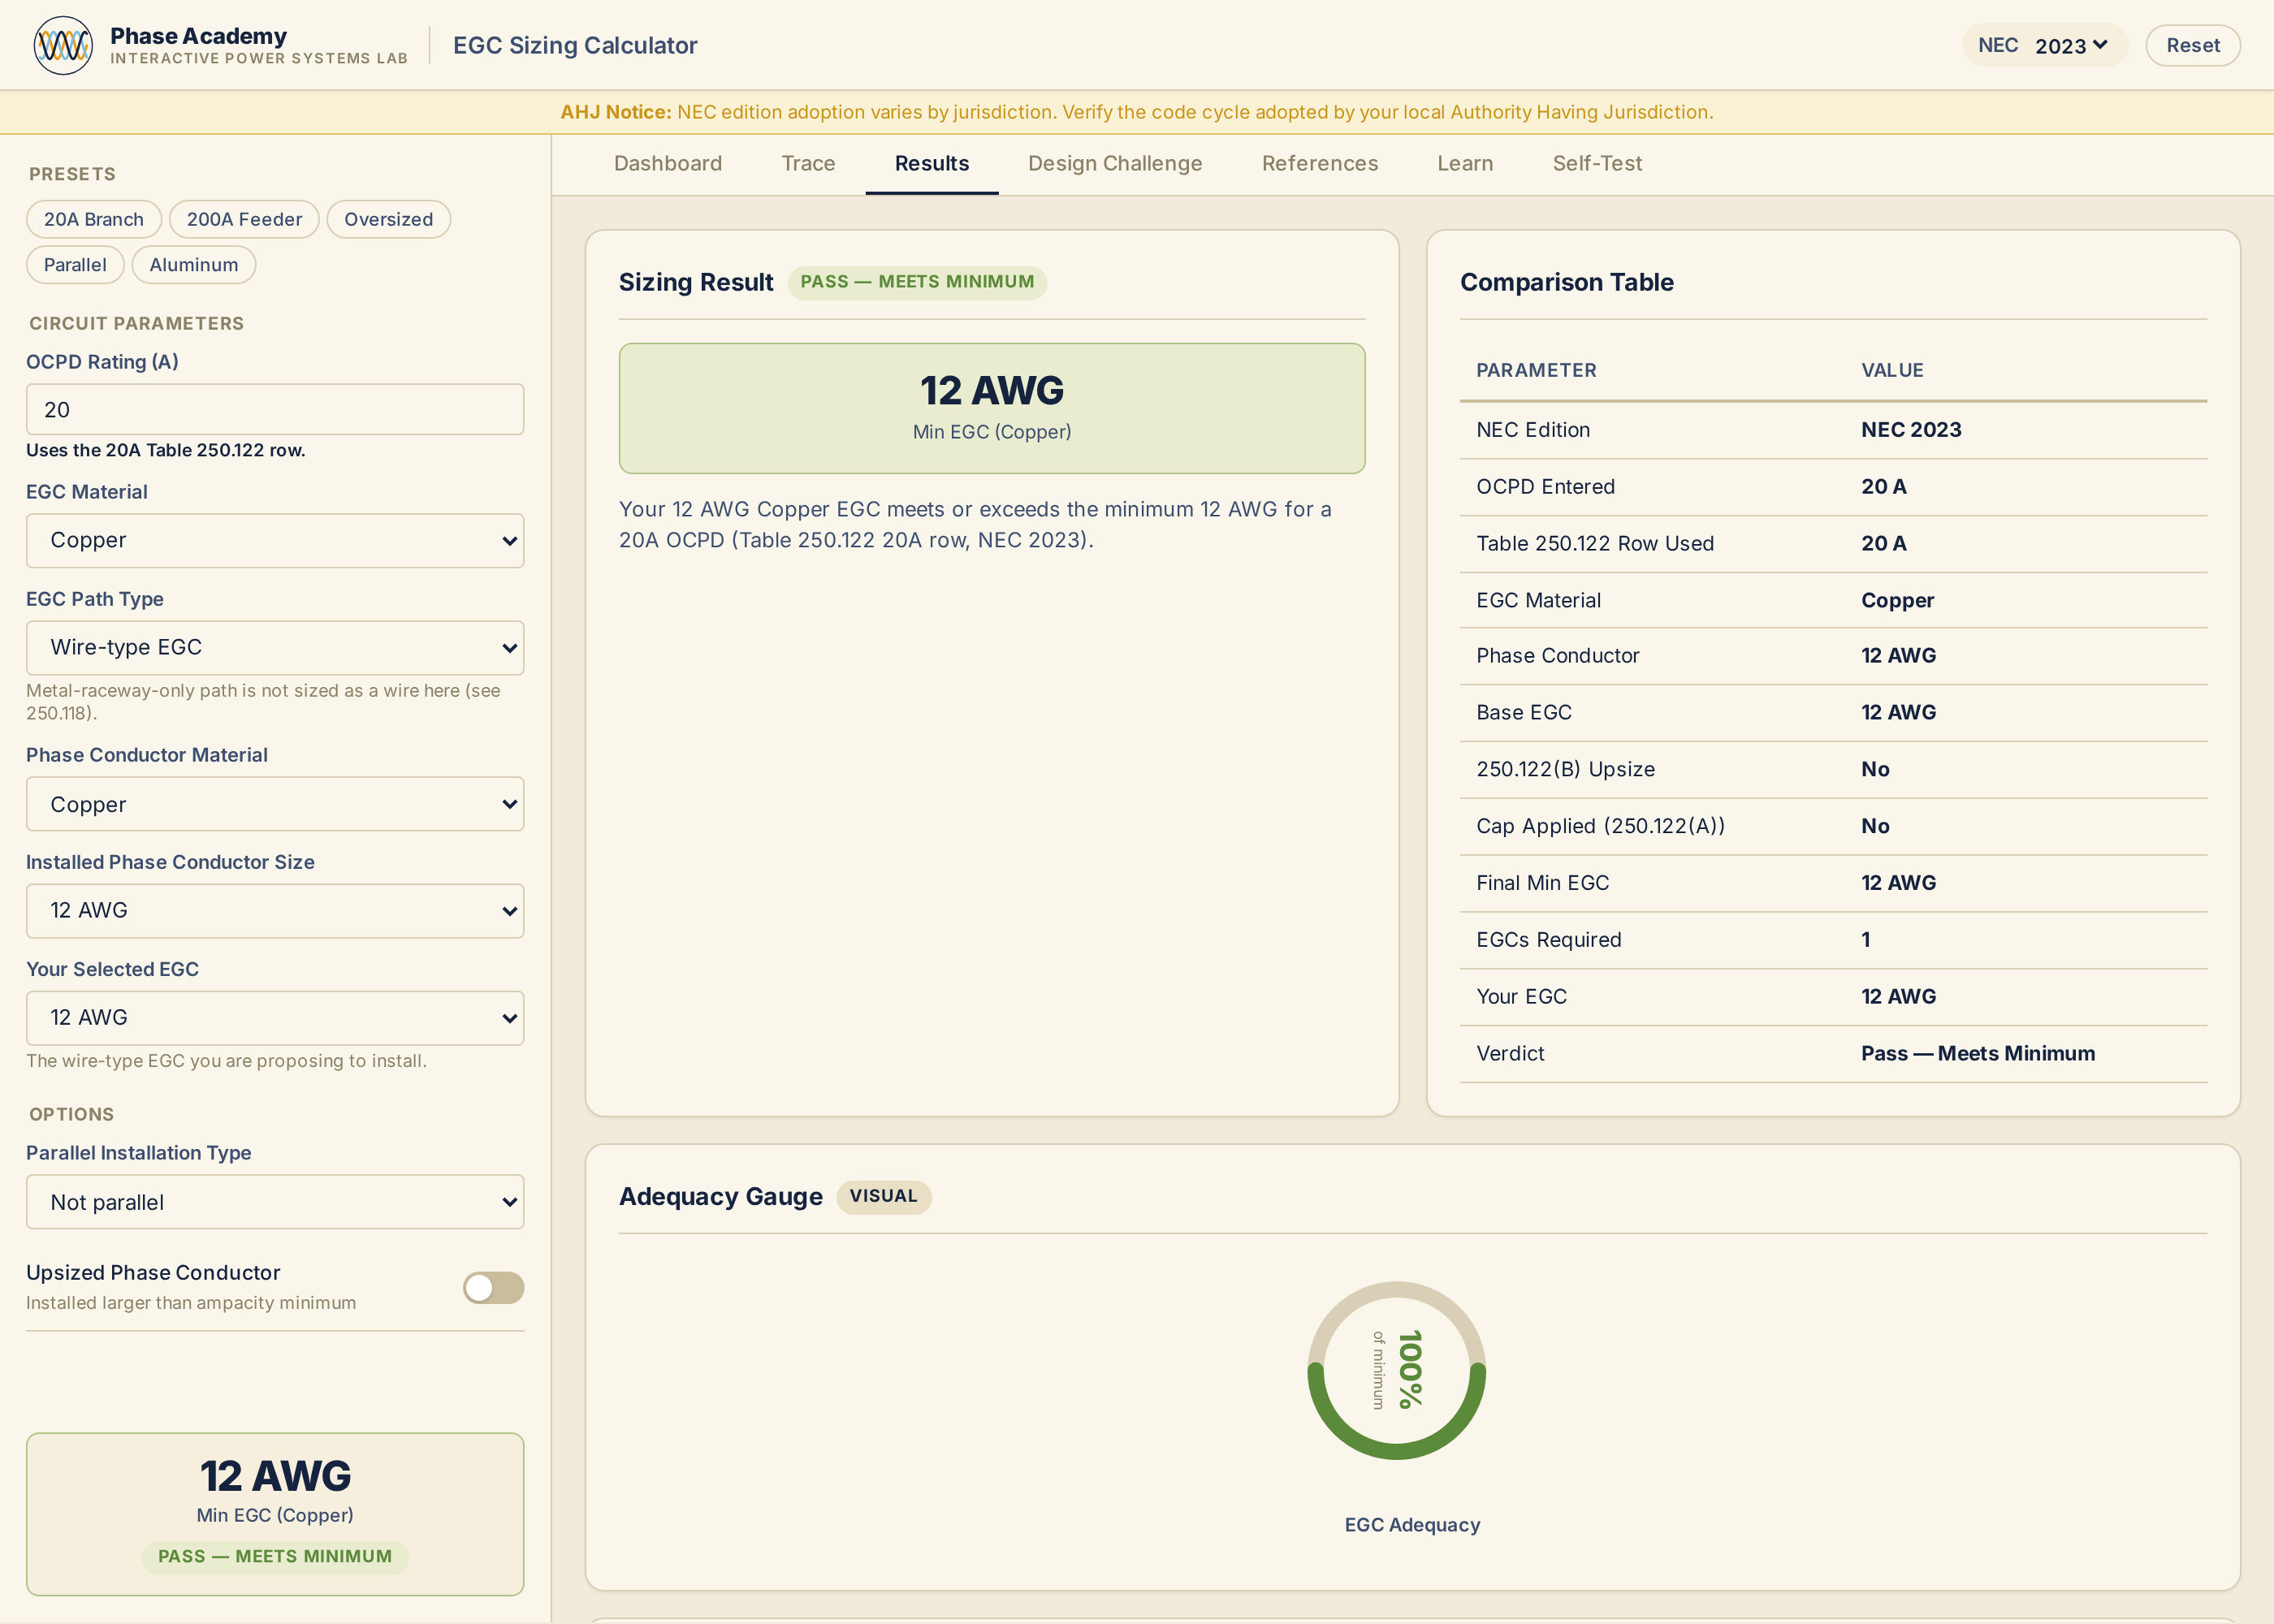
Task: Click the 'Cap Applied (250.122(A))' row label
Action: pyautogui.click(x=1600, y=826)
